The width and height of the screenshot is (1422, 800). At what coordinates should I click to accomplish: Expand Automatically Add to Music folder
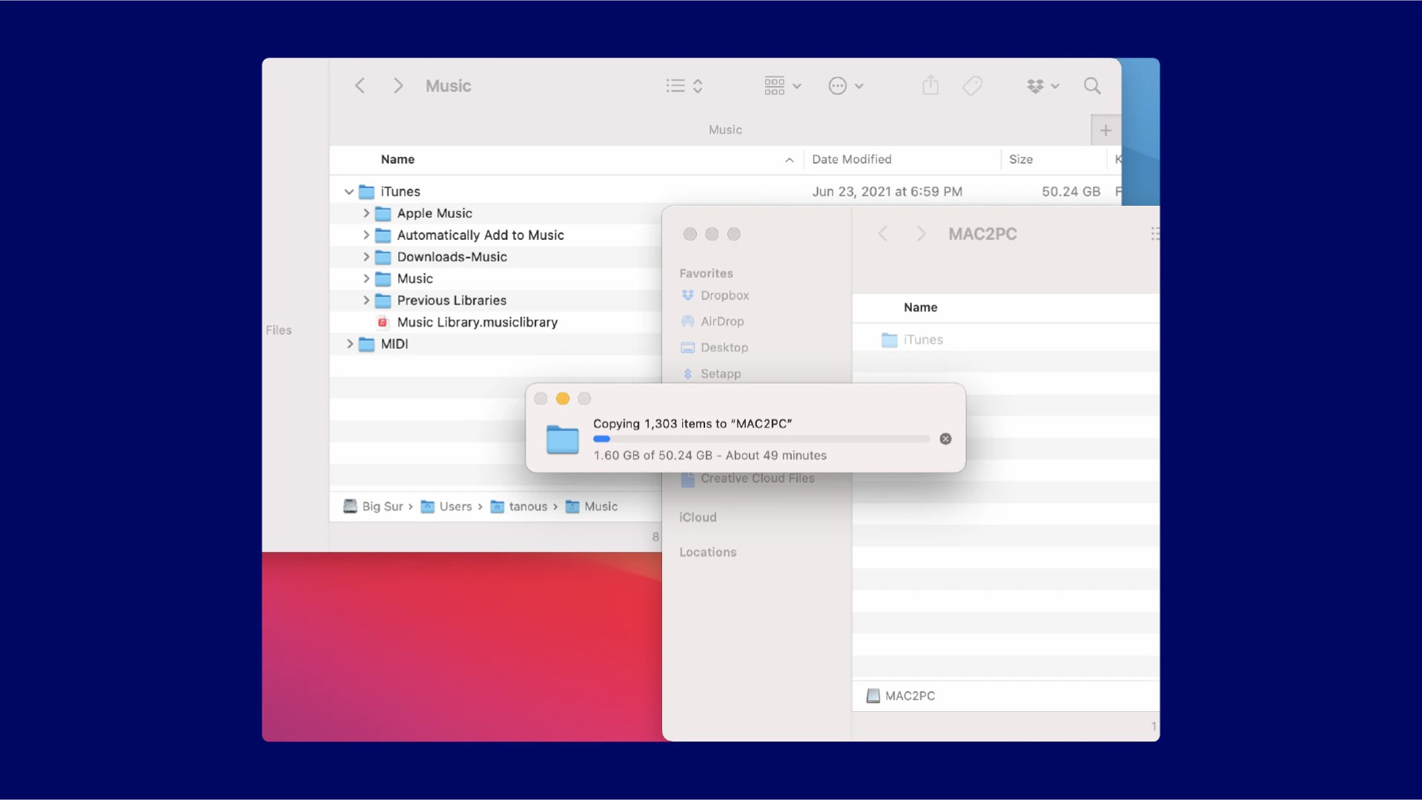click(x=366, y=235)
